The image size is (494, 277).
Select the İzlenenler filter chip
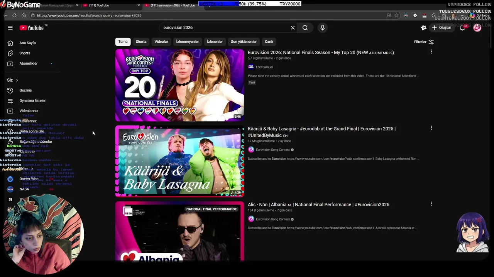point(215,42)
